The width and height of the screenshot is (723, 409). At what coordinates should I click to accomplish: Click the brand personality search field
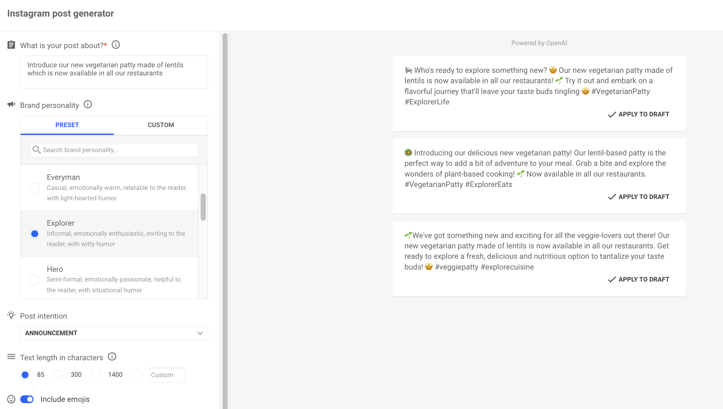click(x=114, y=150)
